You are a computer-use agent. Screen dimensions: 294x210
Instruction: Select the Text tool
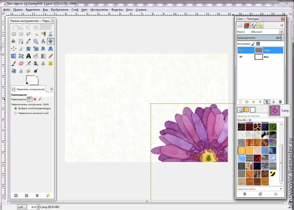click(28, 56)
